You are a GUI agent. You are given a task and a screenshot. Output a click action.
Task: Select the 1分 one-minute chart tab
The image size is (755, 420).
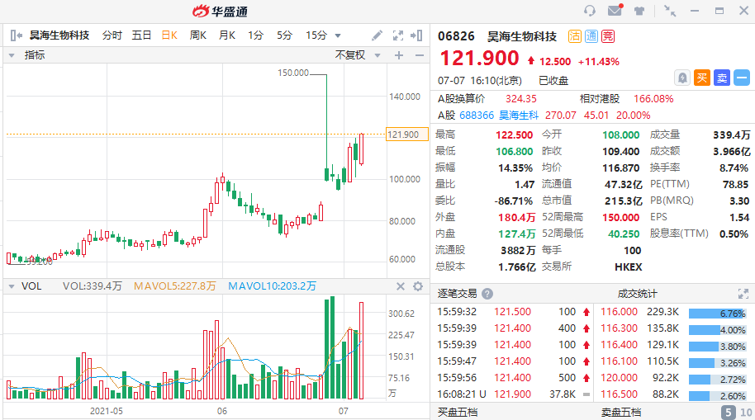click(x=256, y=35)
